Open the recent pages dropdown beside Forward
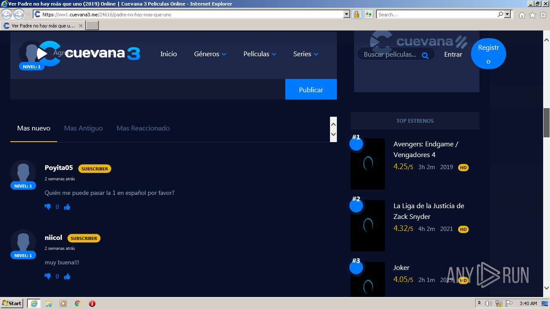550x309 pixels. [28, 15]
